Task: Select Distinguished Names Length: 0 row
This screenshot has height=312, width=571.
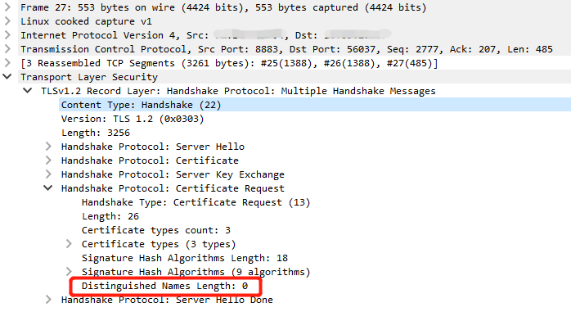Action: [164, 286]
